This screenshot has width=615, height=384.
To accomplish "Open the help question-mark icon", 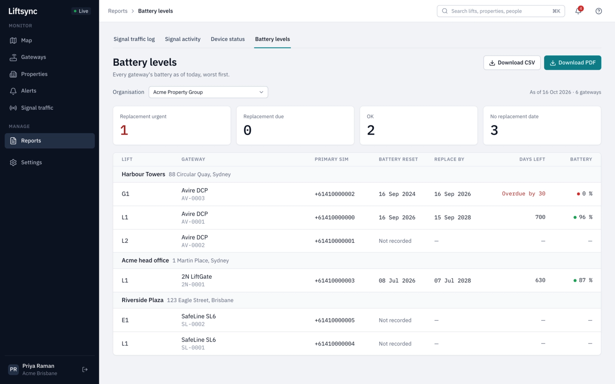I will [x=599, y=11].
